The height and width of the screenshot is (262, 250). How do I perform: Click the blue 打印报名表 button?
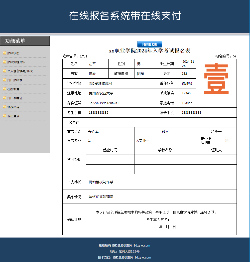coord(150,44)
